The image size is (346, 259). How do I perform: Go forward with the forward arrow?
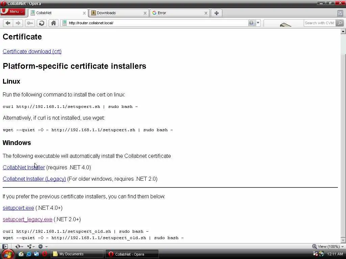(x=18, y=23)
